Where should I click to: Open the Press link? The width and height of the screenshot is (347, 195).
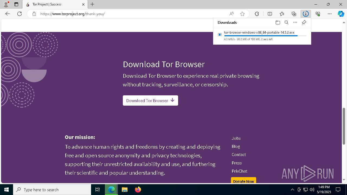pos(237,163)
